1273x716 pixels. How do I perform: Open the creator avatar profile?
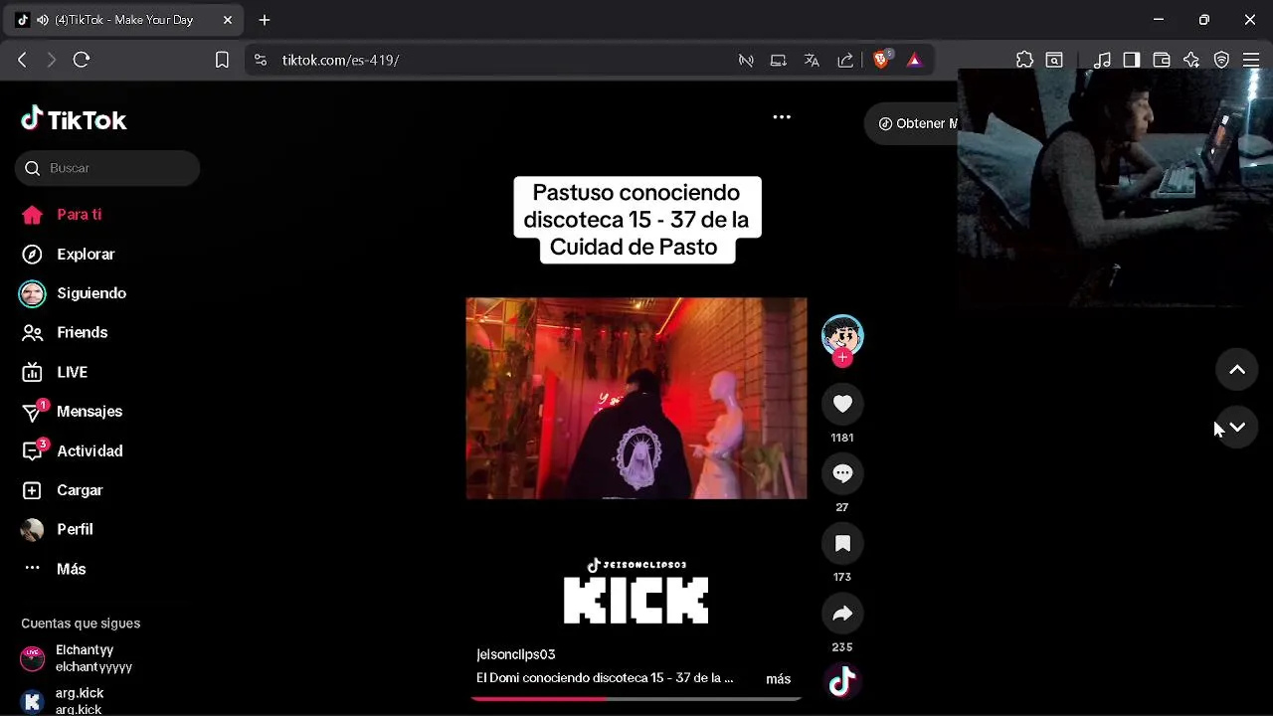(842, 336)
